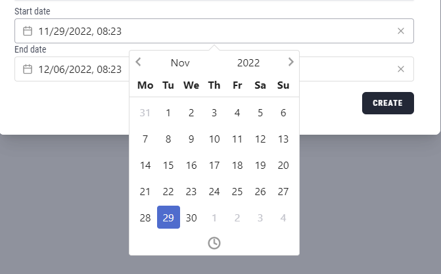Viewport: 441px width, 274px height.
Task: Select November 7 in the calendar
Action: 145,139
